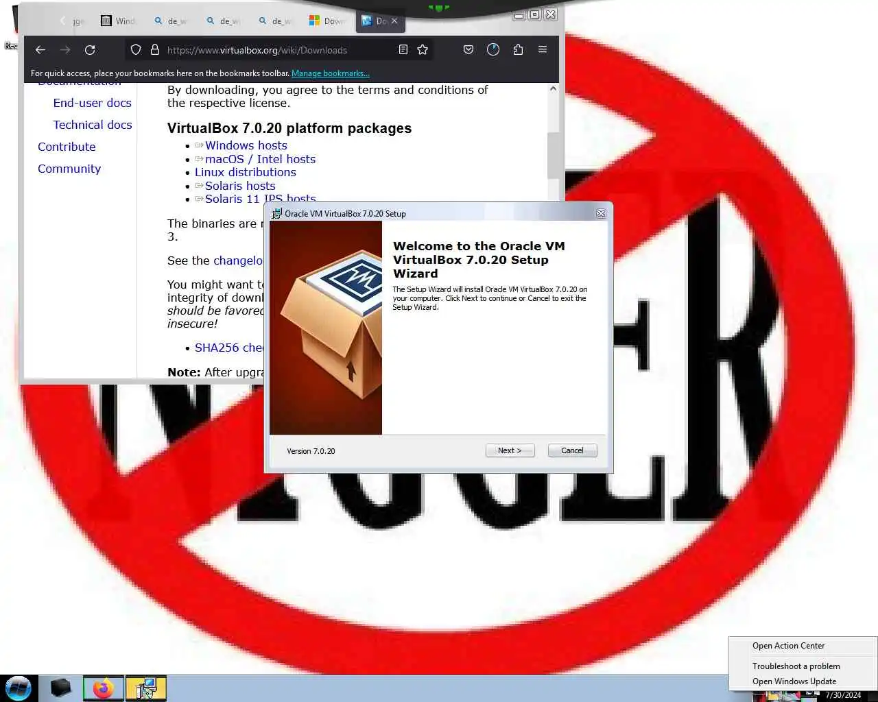The width and height of the screenshot is (878, 702).
Task: Bookmark this page with the star
Action: pyautogui.click(x=423, y=50)
